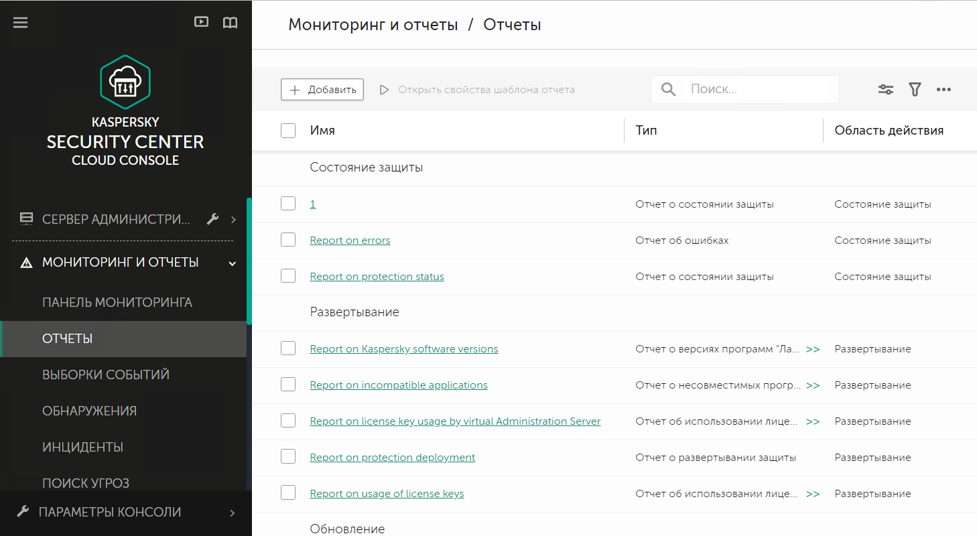
Task: Expand the Параметры консоли section
Action: [x=233, y=513]
